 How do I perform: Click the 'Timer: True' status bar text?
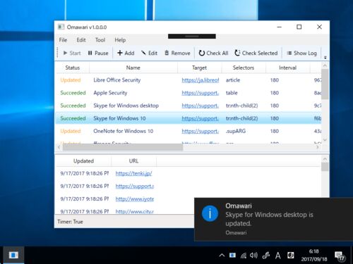[70, 222]
